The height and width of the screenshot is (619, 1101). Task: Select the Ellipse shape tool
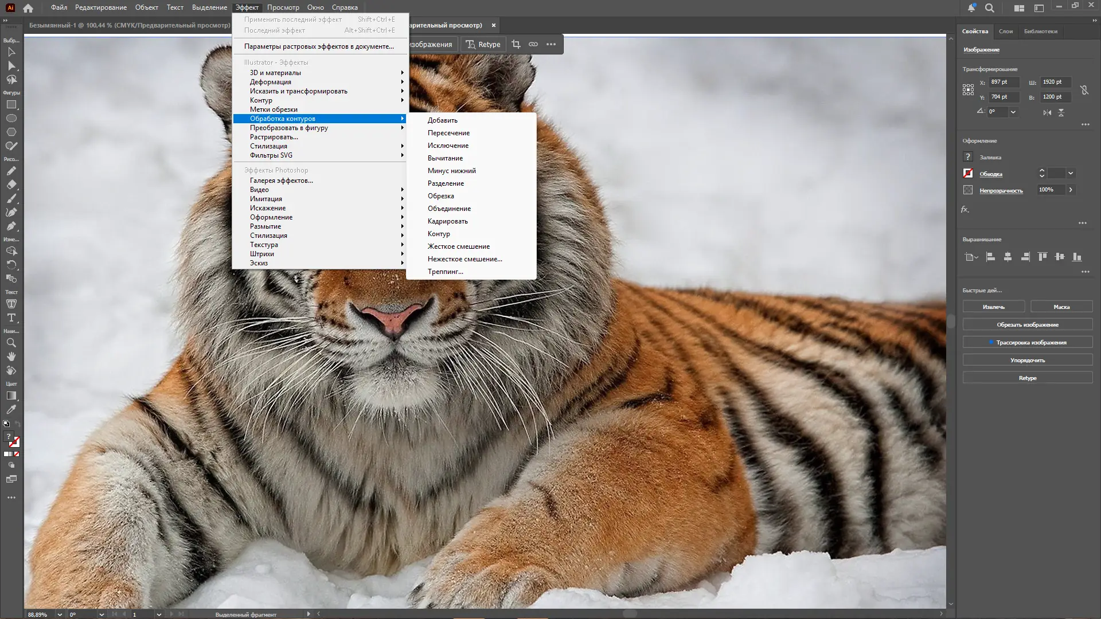[x=11, y=118]
